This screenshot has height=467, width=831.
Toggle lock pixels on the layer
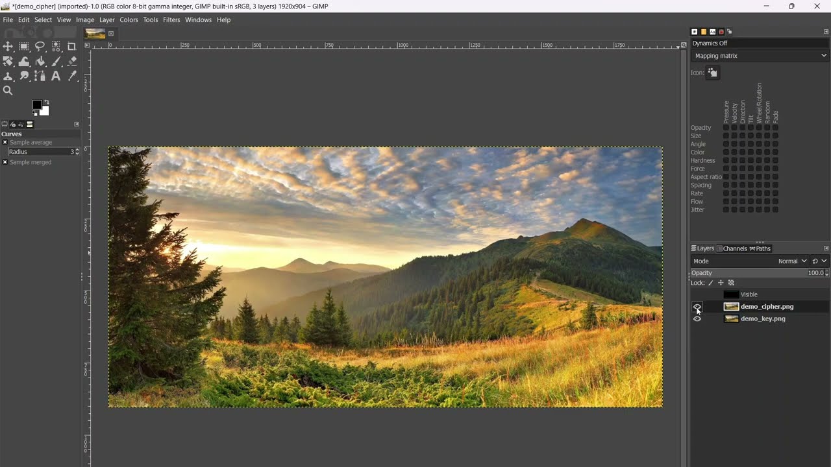coord(710,283)
